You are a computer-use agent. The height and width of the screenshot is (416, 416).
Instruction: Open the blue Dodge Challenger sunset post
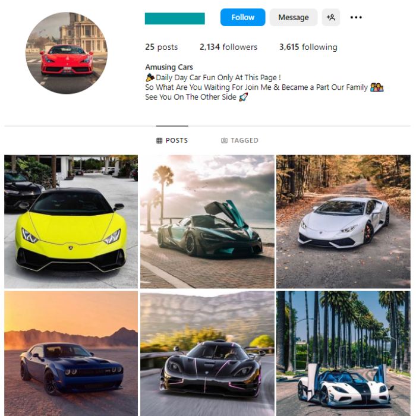pos(71,354)
